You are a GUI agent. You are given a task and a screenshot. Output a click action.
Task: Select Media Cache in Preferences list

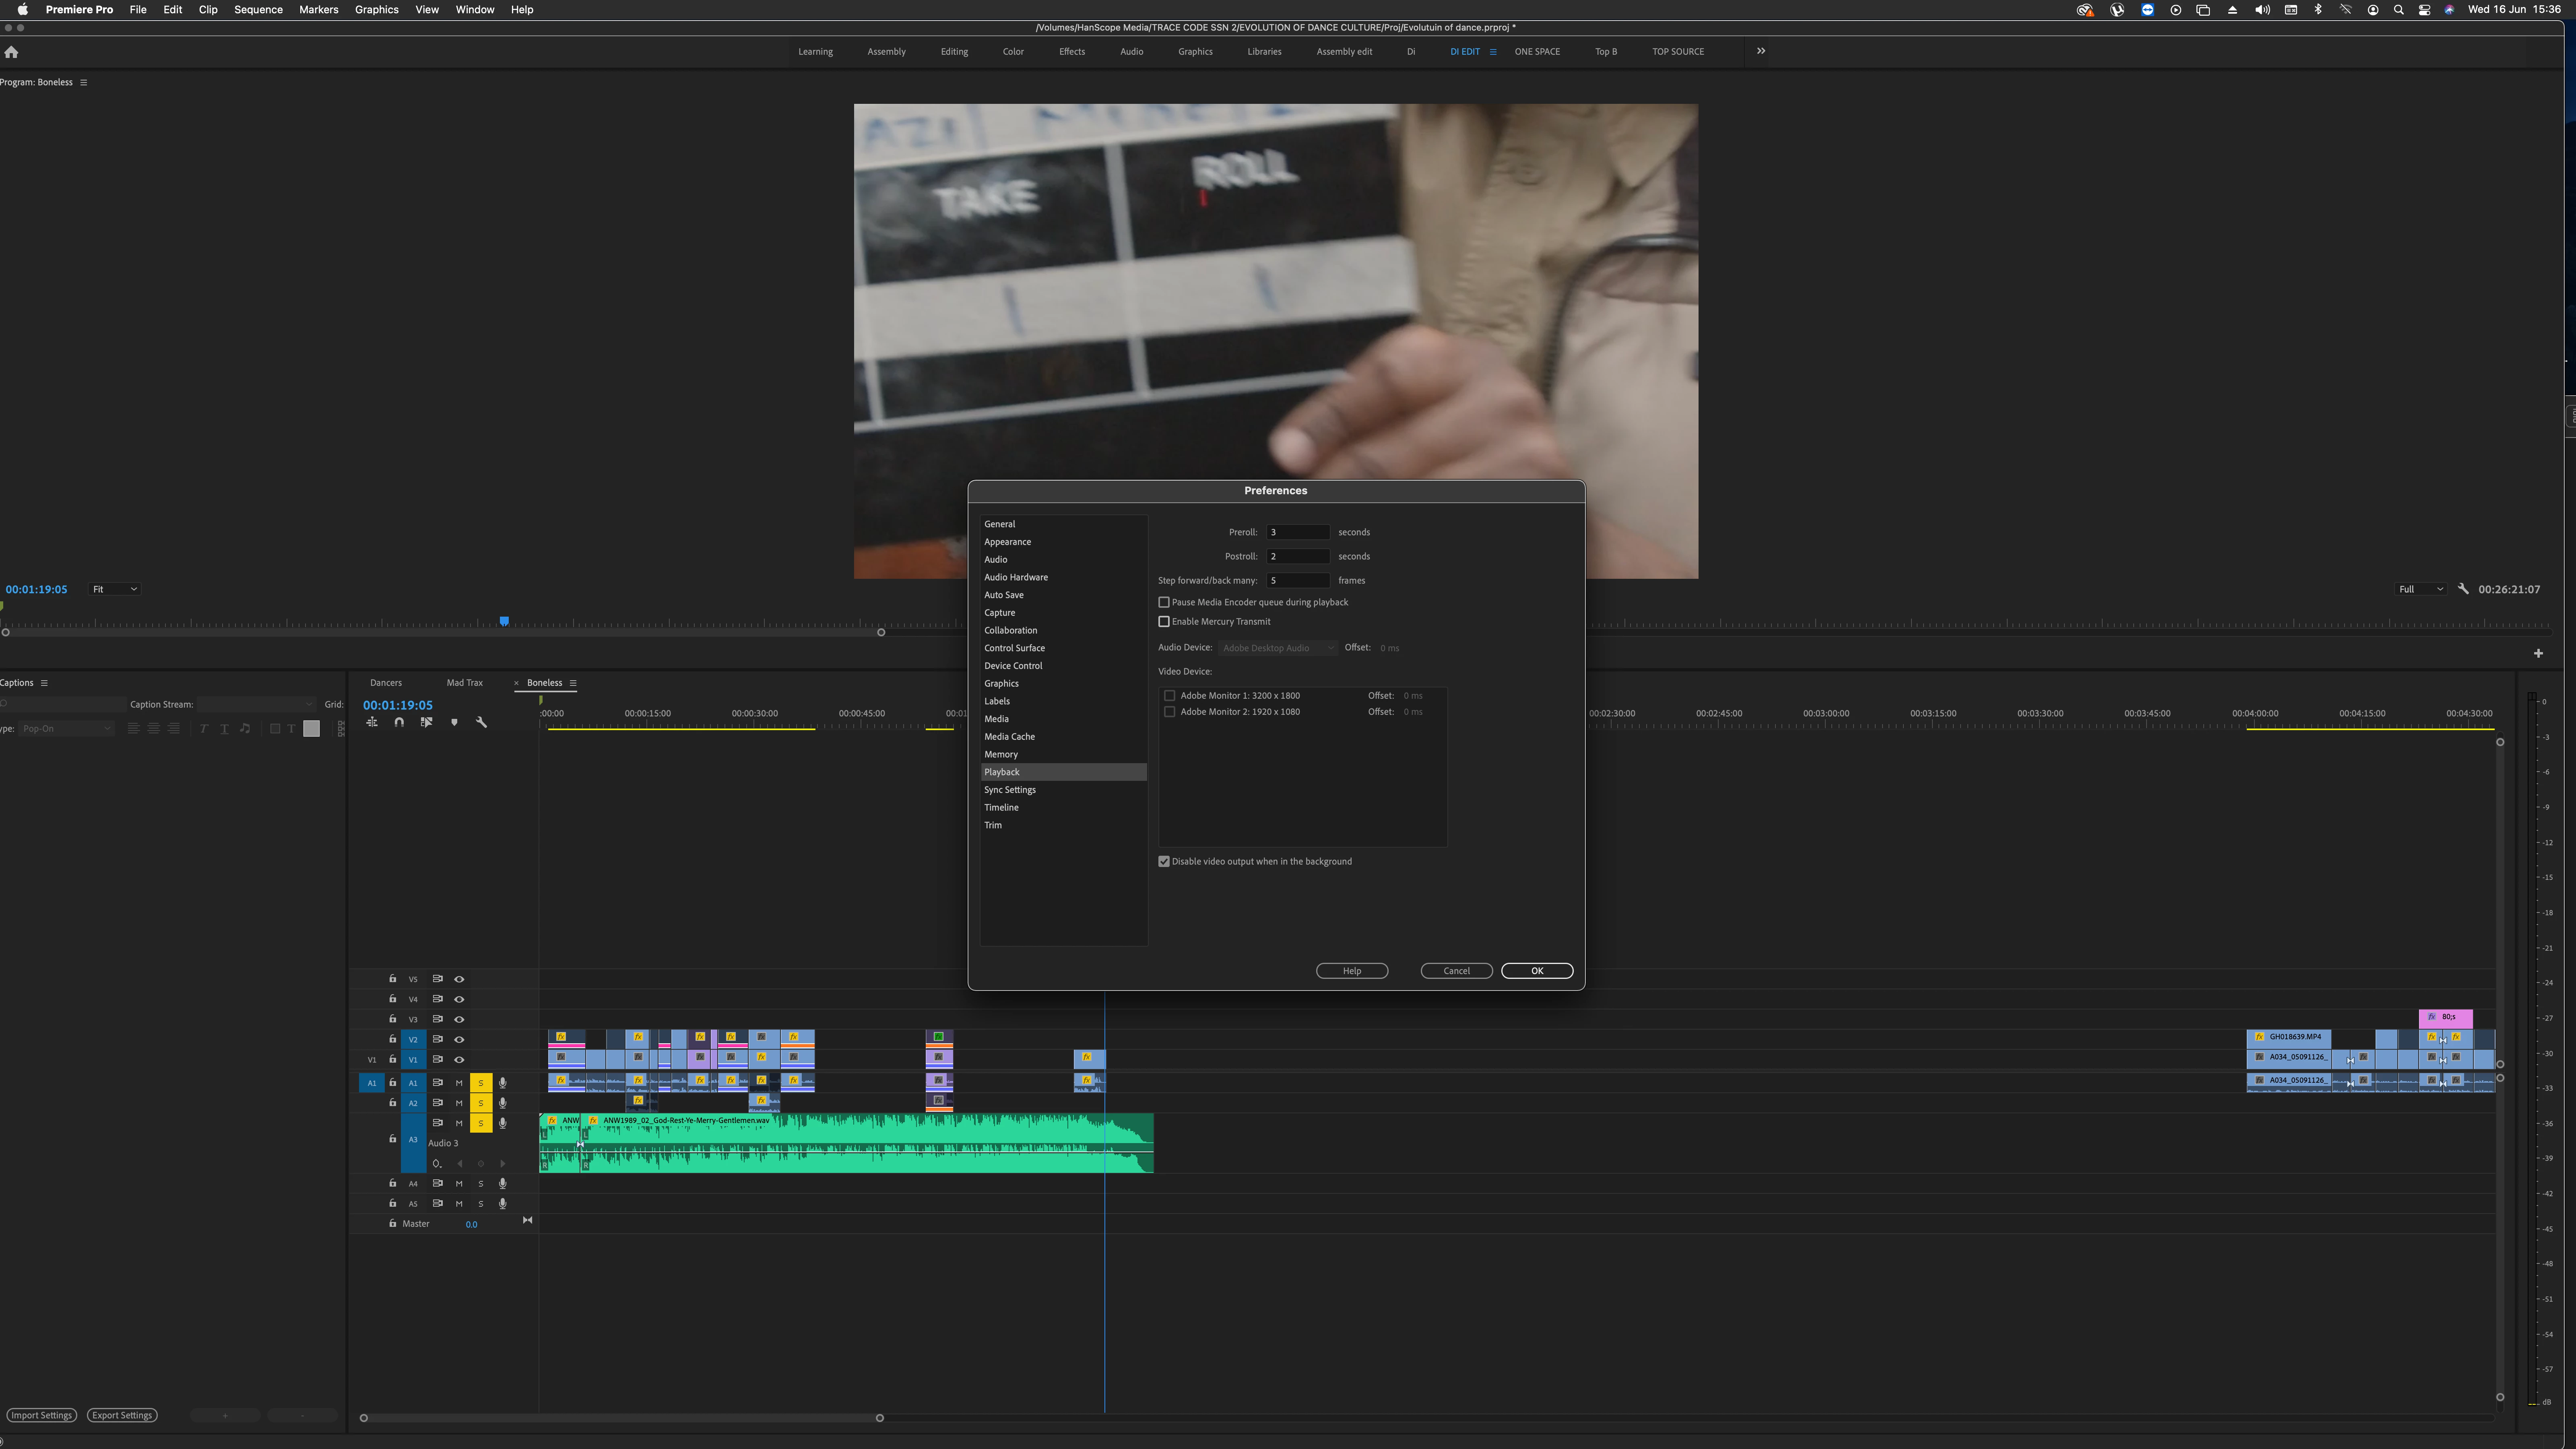[x=1009, y=736]
